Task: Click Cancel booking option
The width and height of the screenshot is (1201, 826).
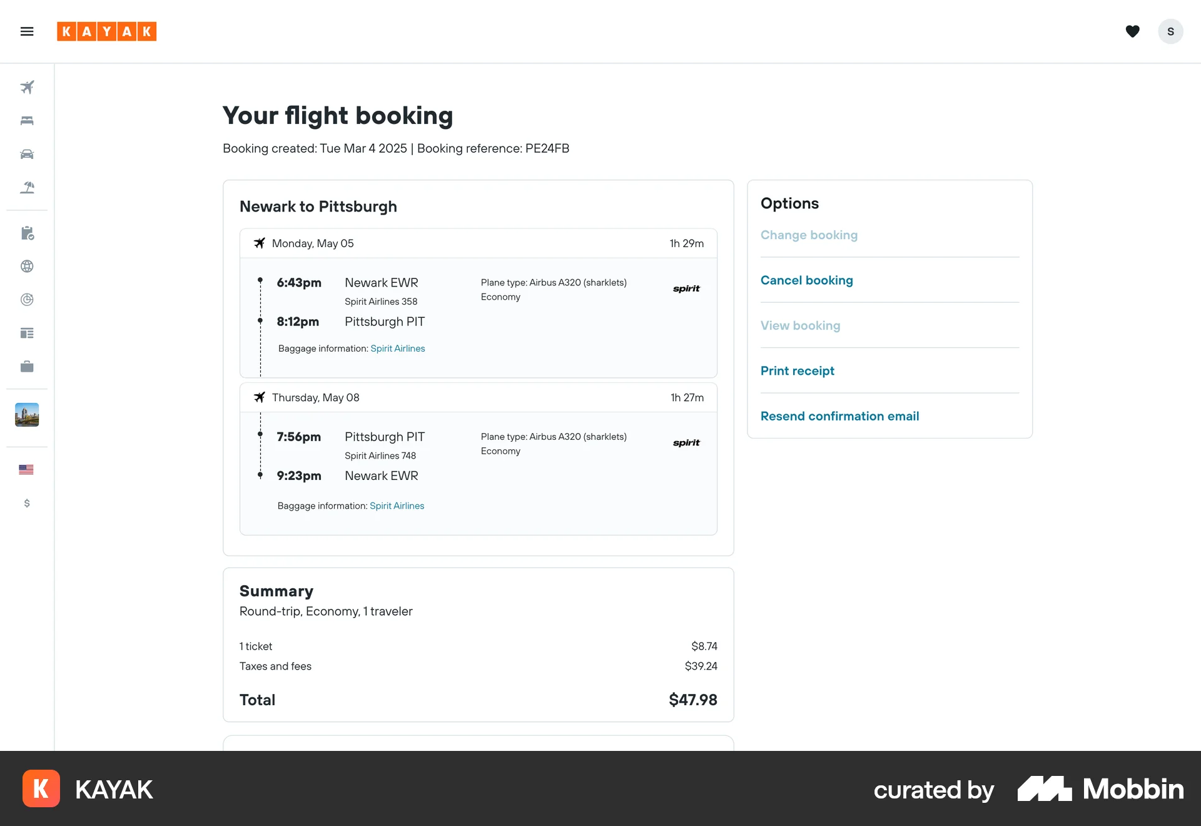Action: [x=806, y=280]
